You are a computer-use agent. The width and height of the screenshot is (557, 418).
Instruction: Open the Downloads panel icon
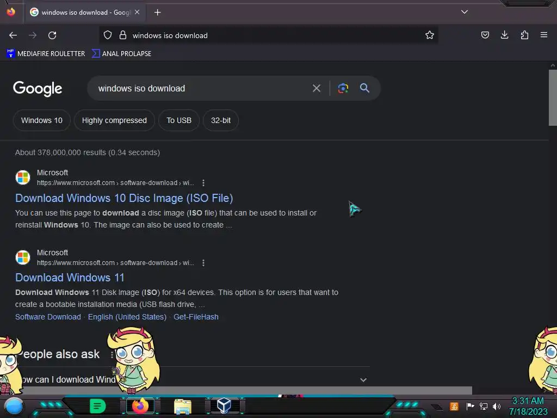[x=504, y=35]
